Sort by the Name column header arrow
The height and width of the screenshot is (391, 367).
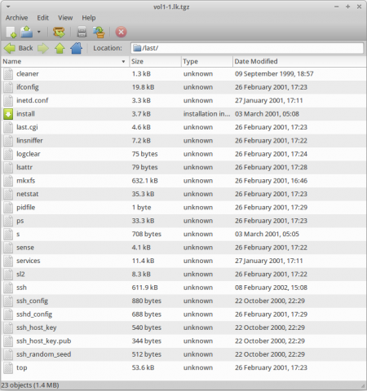pyautogui.click(x=123, y=62)
